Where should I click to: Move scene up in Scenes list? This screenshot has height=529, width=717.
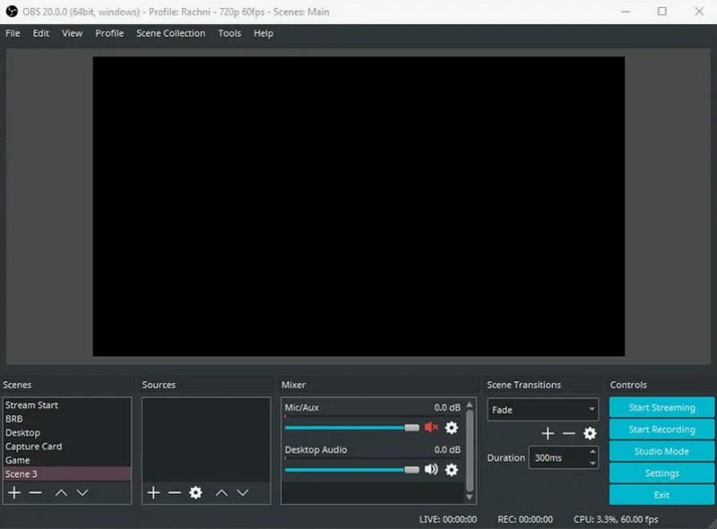[61, 492]
